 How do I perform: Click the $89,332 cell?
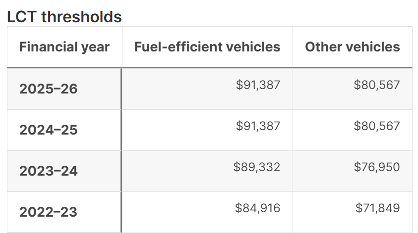(x=257, y=167)
